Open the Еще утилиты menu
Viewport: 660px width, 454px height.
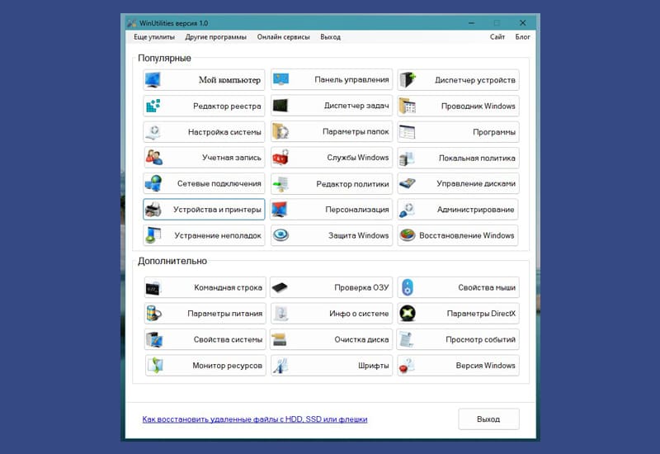tap(154, 37)
